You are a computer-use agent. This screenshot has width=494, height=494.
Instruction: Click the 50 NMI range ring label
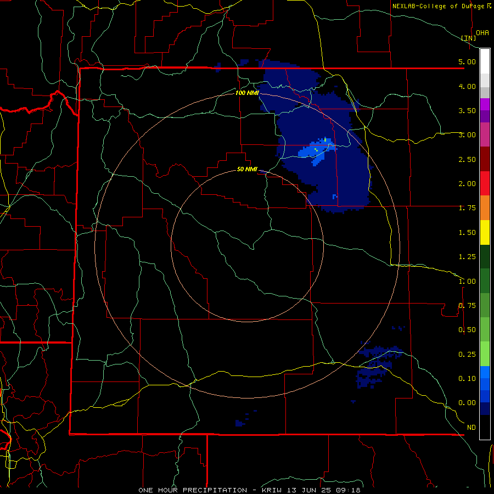coord(247,169)
